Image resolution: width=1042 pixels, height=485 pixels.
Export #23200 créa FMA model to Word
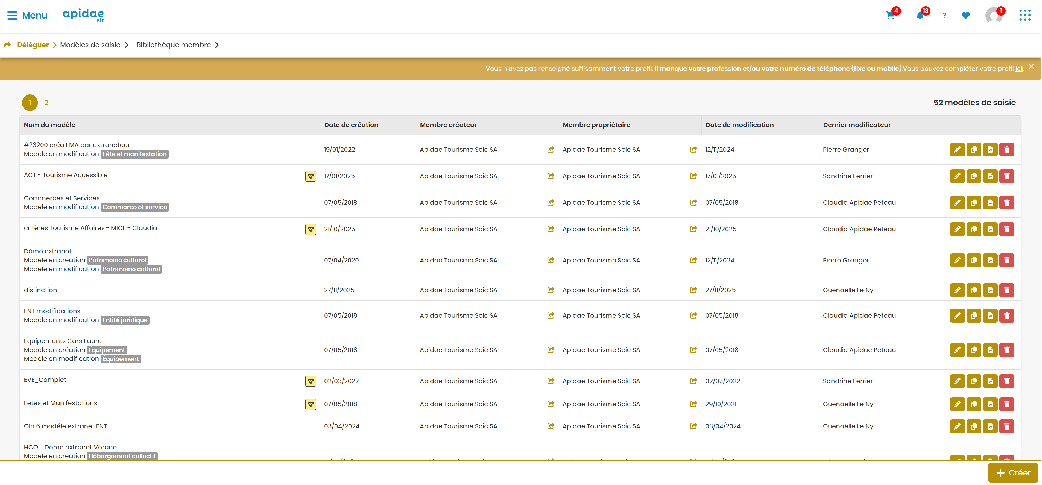(990, 150)
